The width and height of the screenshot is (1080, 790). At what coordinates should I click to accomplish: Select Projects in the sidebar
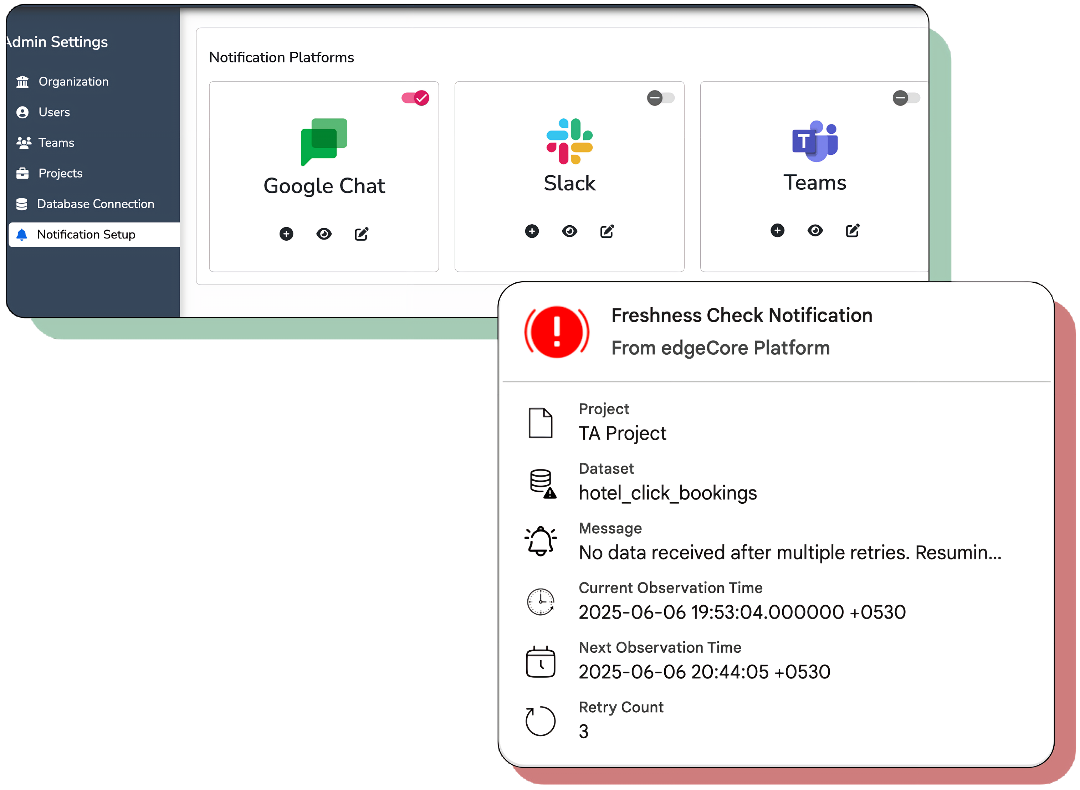point(60,174)
